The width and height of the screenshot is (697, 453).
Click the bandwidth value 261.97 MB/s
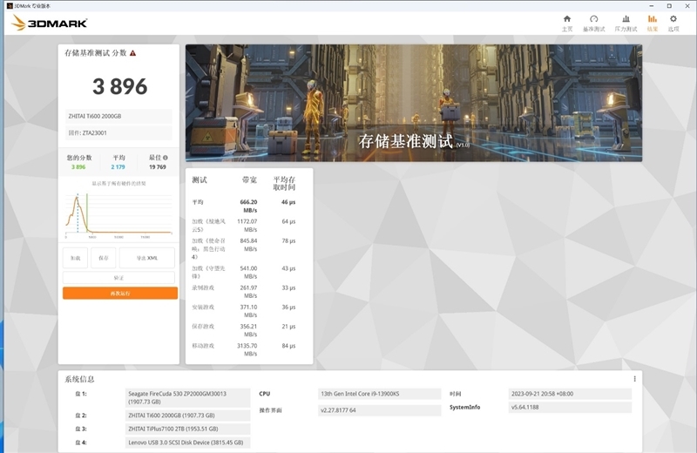248,292
